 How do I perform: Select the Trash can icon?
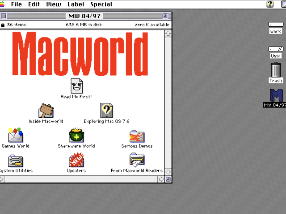[276, 70]
